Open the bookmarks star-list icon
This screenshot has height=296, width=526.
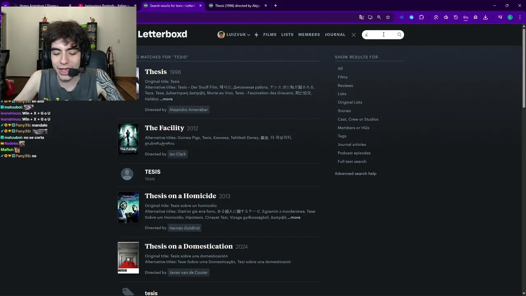pos(446,17)
